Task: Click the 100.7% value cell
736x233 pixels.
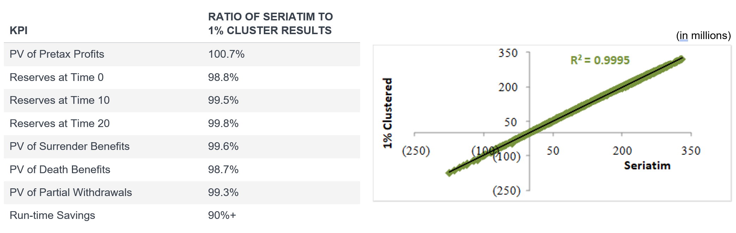Action: point(226,54)
